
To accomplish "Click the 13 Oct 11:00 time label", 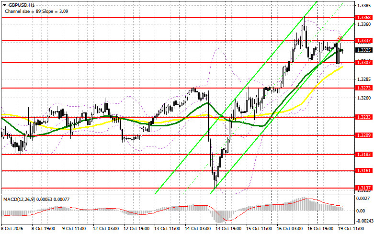I will [x=167, y=229].
